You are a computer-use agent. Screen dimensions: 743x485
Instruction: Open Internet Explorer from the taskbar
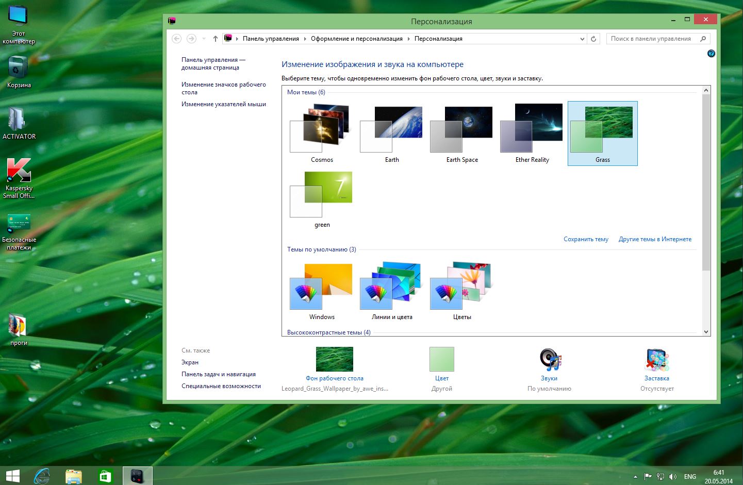click(x=42, y=476)
